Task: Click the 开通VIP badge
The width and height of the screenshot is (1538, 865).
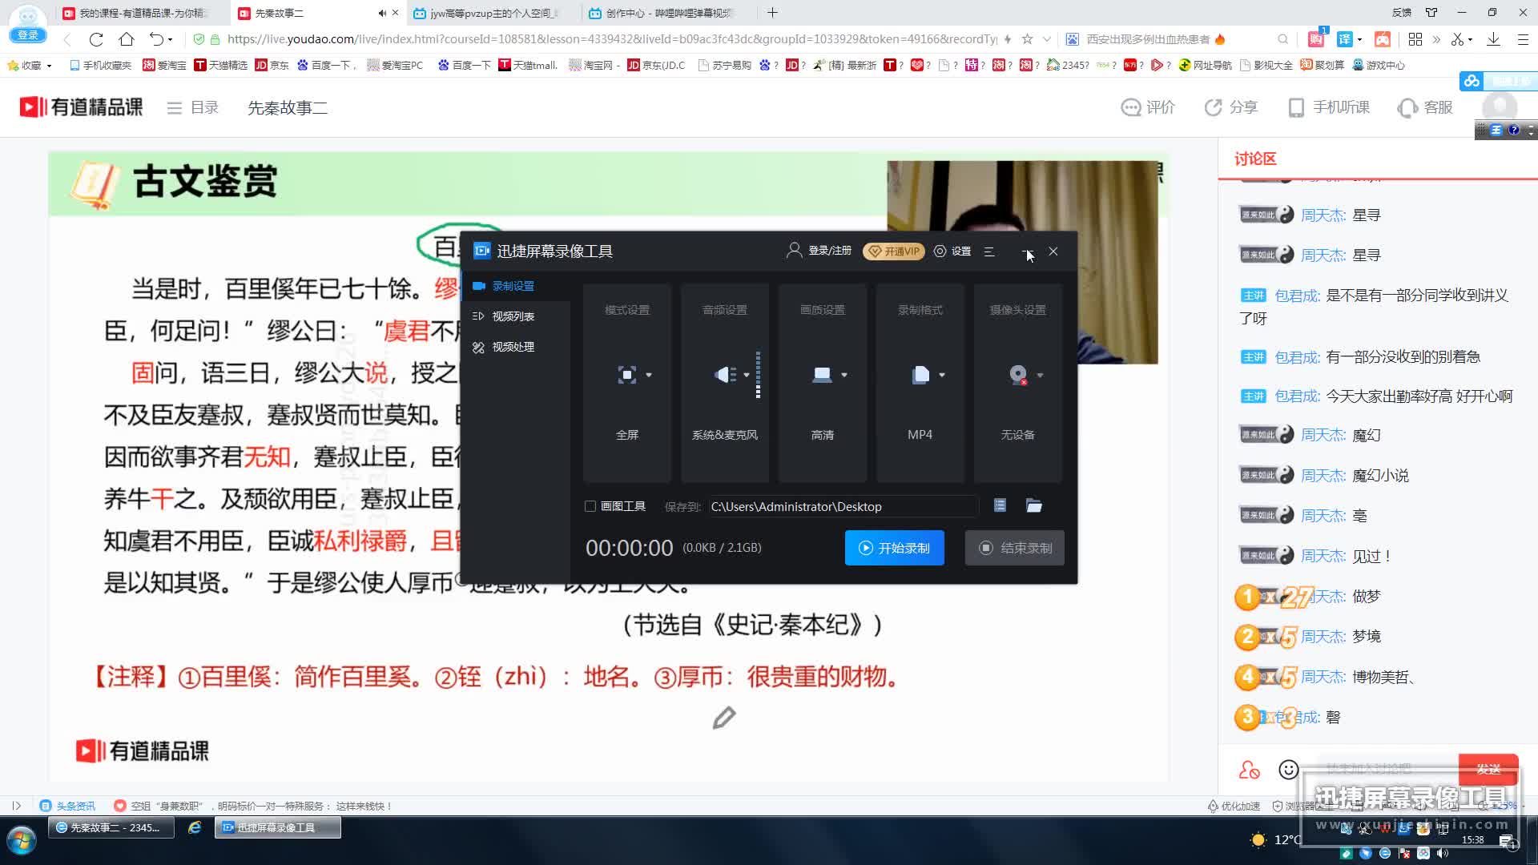Action: pyautogui.click(x=894, y=251)
